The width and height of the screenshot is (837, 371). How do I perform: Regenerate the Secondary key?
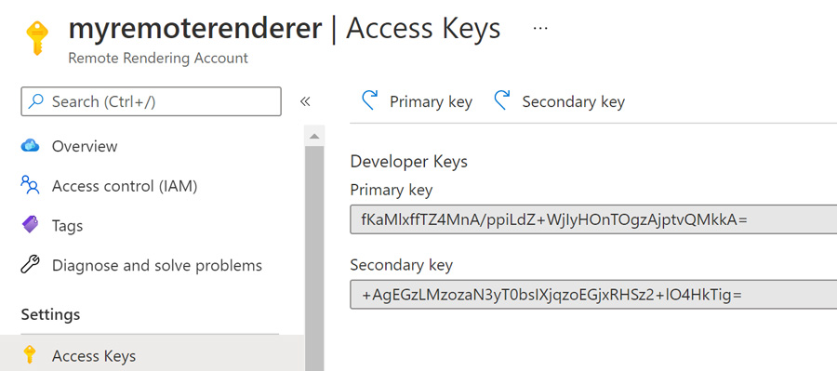[x=559, y=101]
